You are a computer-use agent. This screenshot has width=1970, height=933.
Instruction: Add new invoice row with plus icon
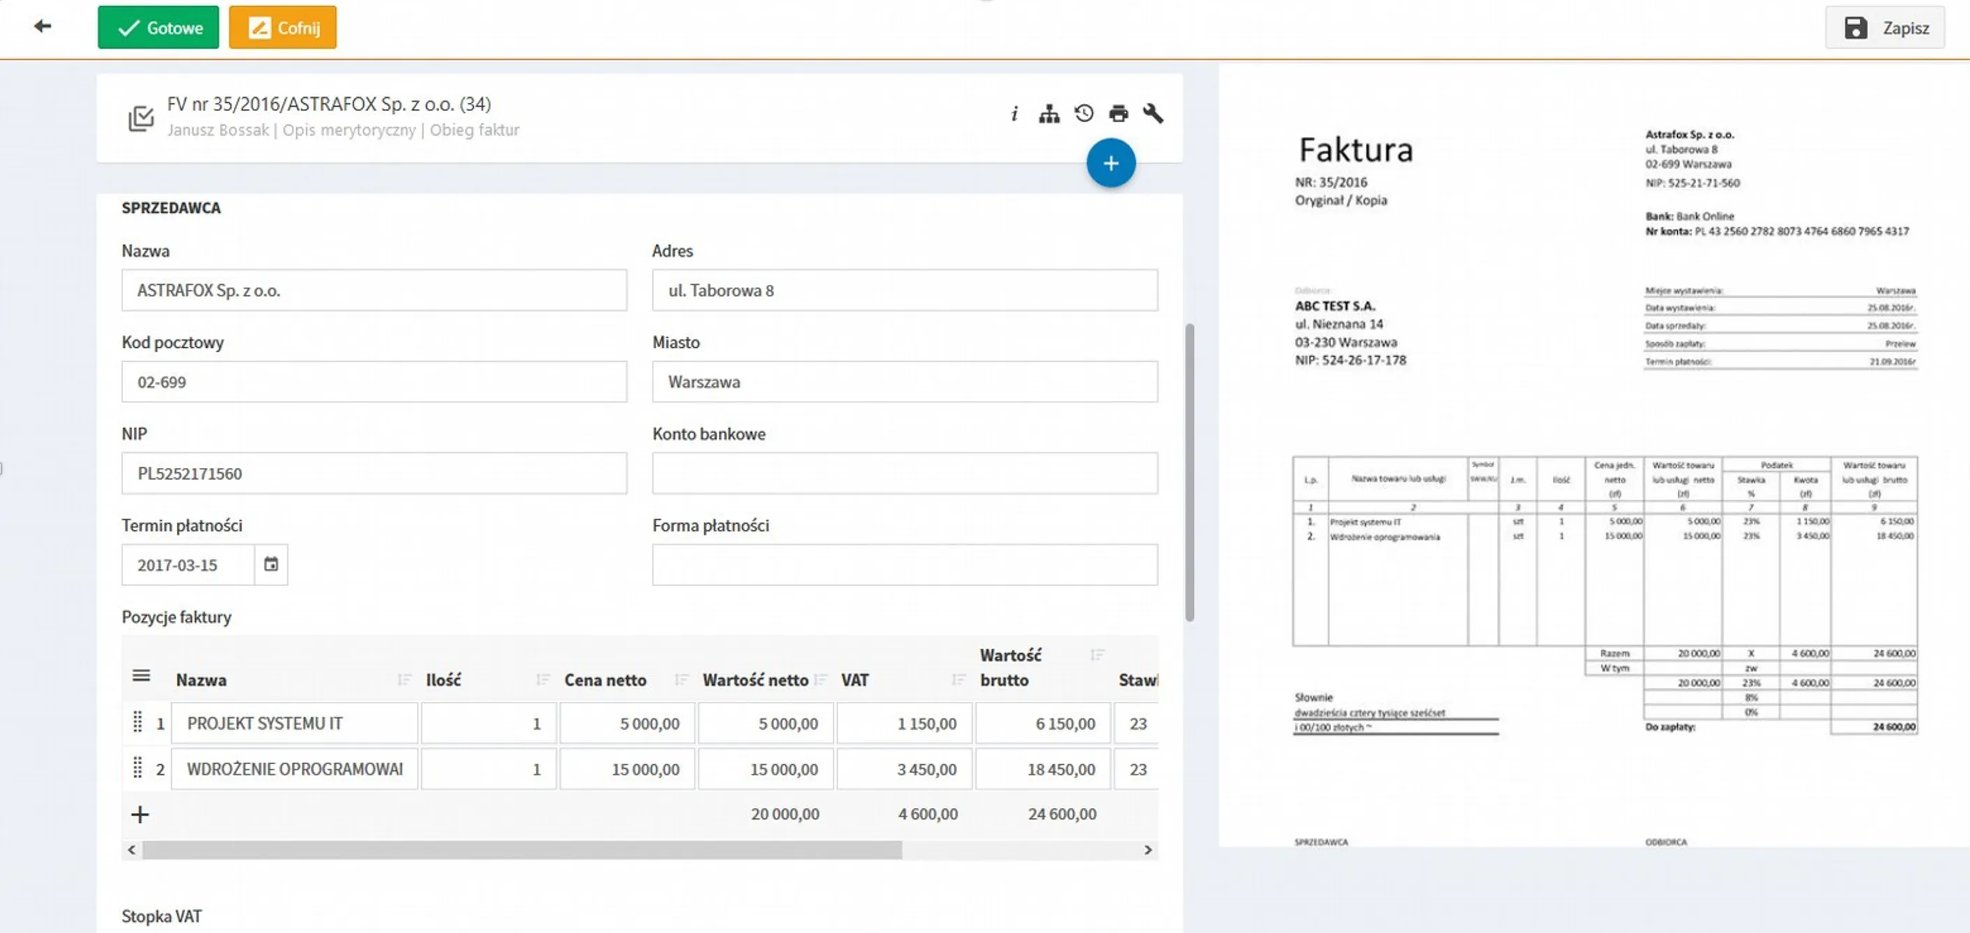pyautogui.click(x=140, y=814)
